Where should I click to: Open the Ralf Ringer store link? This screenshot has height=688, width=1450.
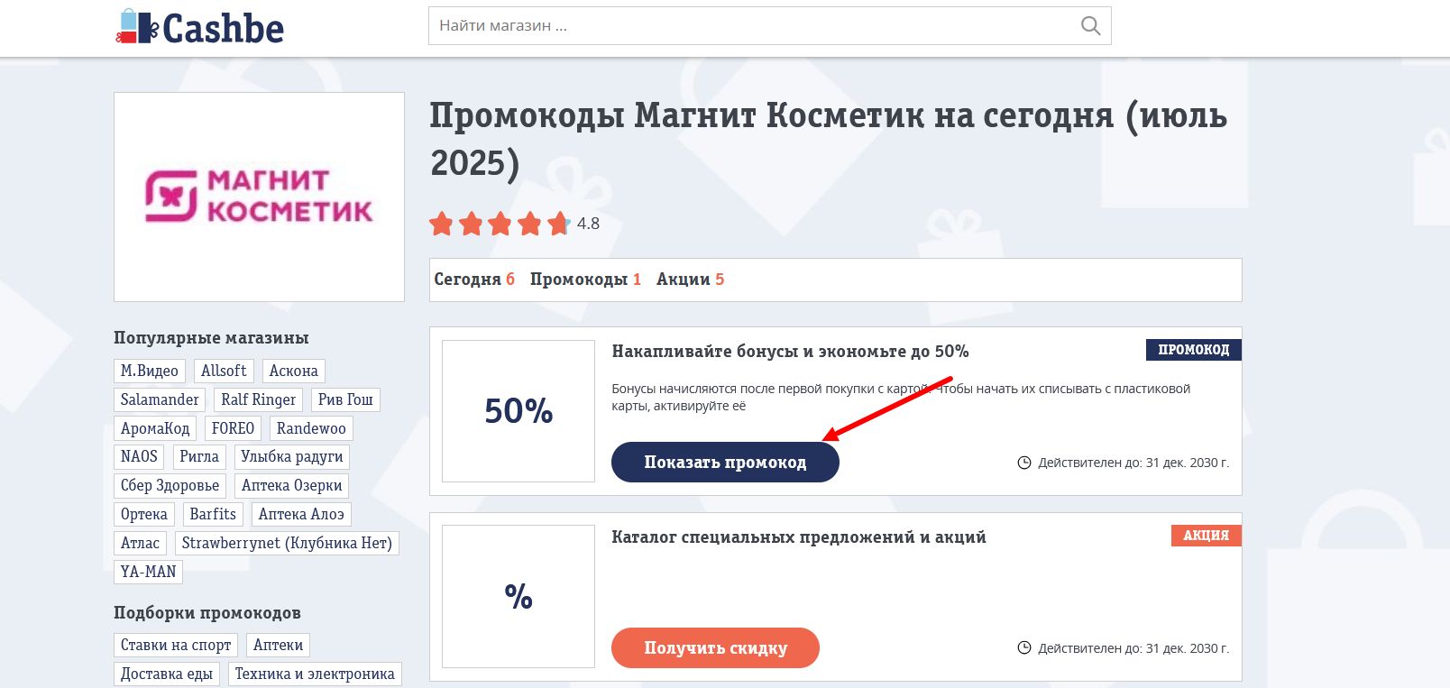click(x=258, y=399)
